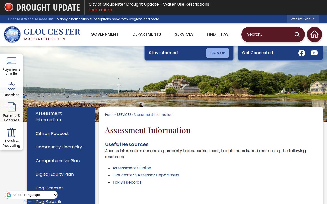Open the Permits & Licenses document icon

coord(11,107)
